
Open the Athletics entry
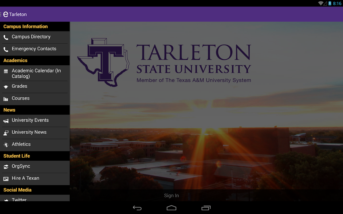(x=35, y=145)
